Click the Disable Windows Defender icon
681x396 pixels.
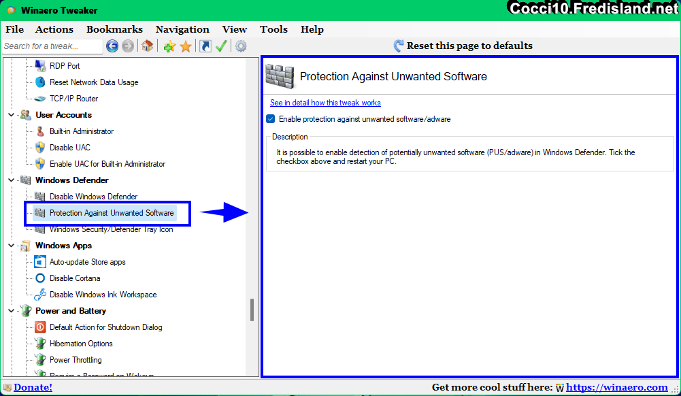[x=40, y=196]
